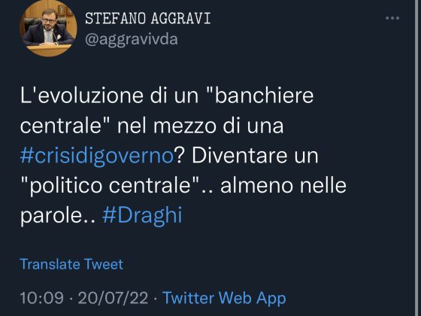421x316 pixels.
Task: Open the #crisidigoverno hashtag
Action: point(97,156)
